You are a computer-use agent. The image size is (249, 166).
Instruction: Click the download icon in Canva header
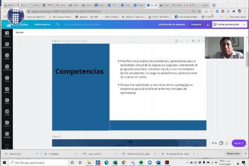coord(207,25)
